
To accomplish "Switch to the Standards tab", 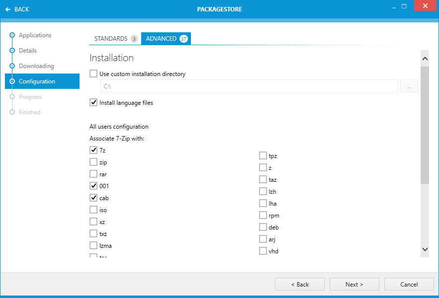I will [x=111, y=39].
